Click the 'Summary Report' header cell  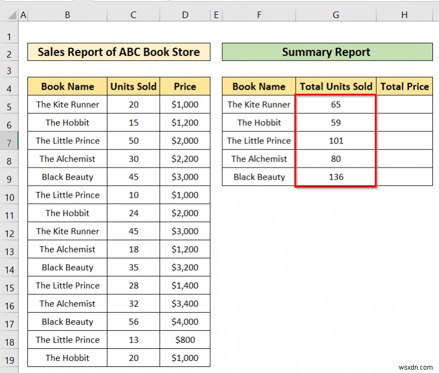[326, 52]
